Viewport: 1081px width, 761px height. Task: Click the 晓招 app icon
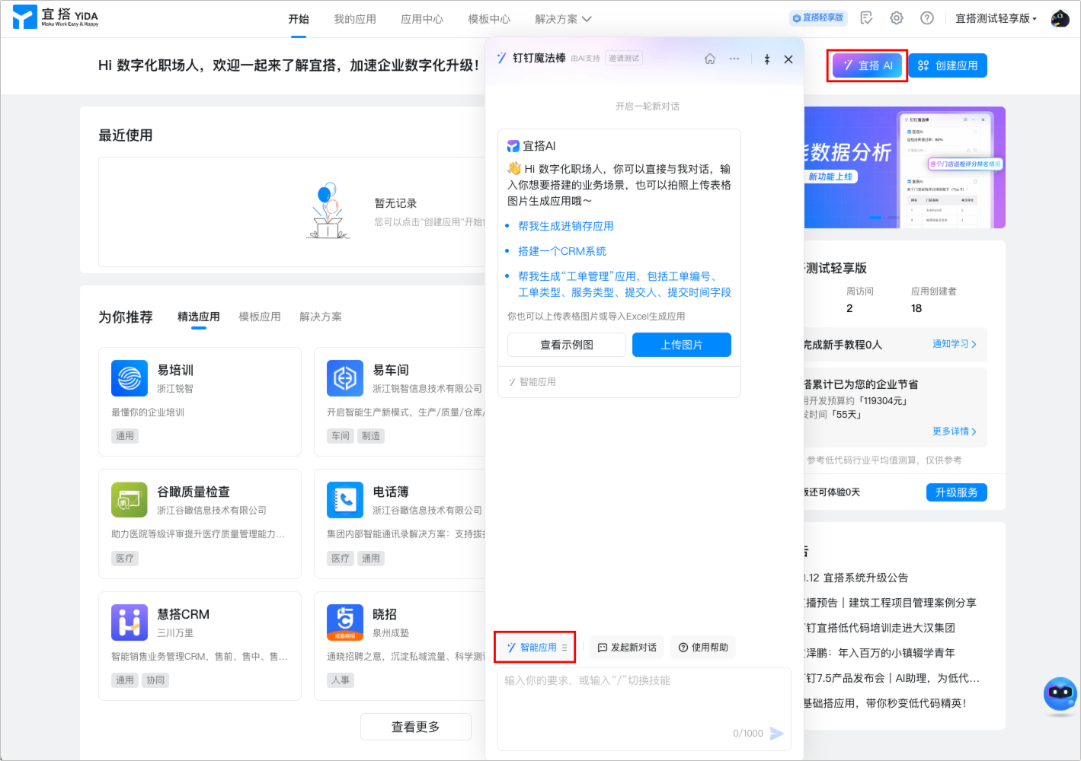[345, 622]
